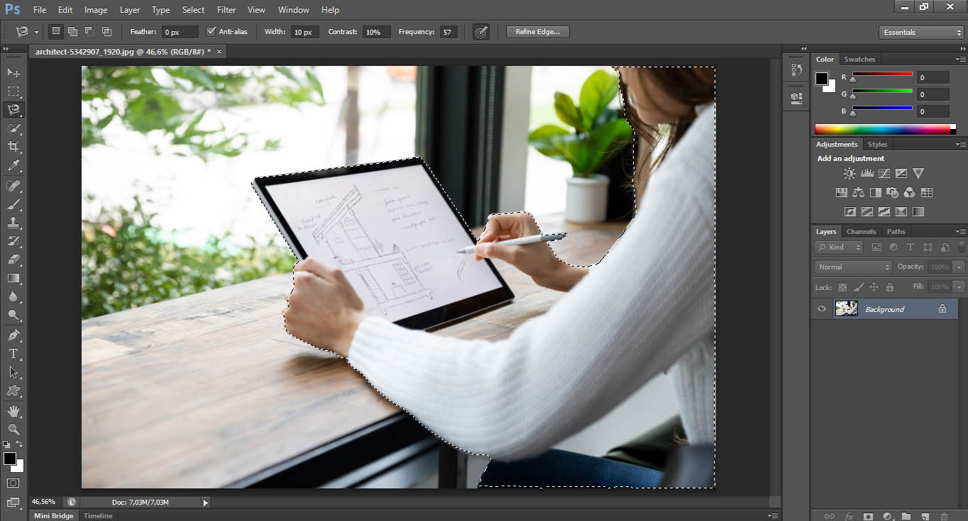Image resolution: width=968 pixels, height=521 pixels.
Task: Unlock the Background layer
Action: [x=942, y=308]
